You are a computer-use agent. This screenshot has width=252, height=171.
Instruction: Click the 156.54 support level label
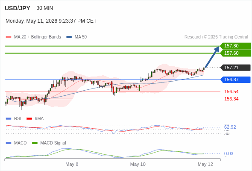click(x=231, y=91)
